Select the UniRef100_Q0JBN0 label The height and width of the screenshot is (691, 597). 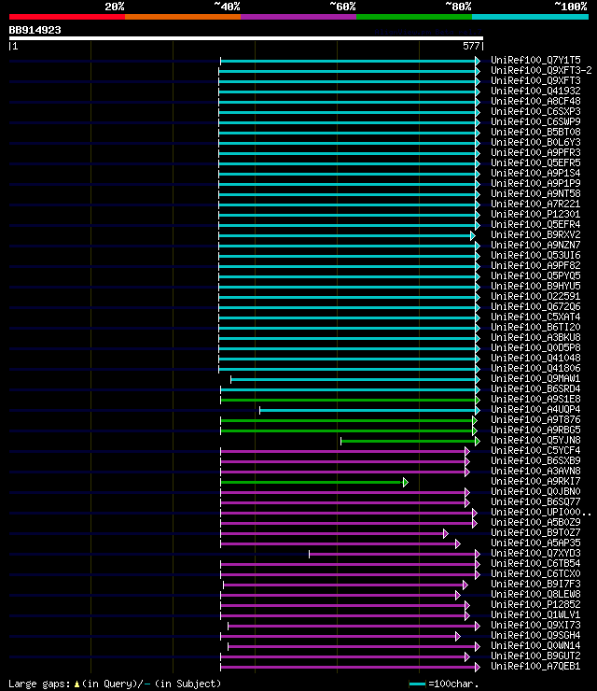[535, 491]
